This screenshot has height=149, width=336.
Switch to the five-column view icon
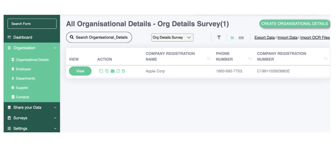tap(241, 38)
